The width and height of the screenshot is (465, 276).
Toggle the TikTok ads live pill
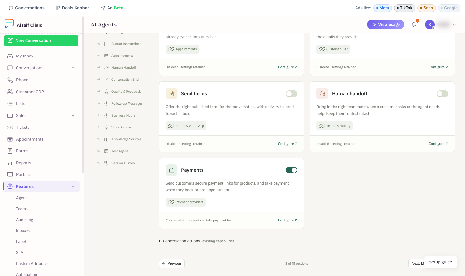click(x=405, y=8)
